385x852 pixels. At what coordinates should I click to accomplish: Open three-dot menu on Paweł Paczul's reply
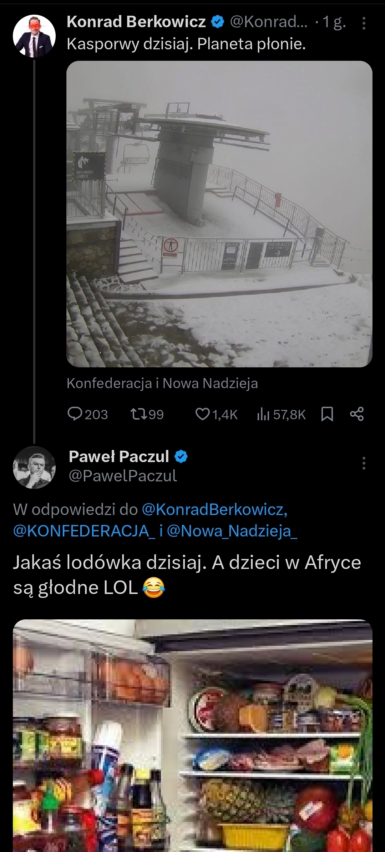point(364,463)
